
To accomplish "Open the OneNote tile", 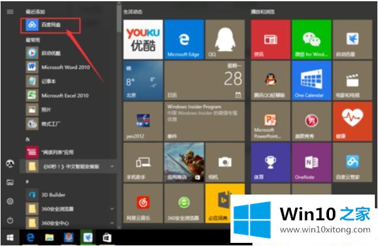I will pyautogui.click(x=311, y=162).
